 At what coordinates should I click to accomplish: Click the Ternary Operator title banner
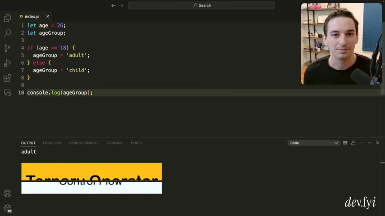[92, 172]
